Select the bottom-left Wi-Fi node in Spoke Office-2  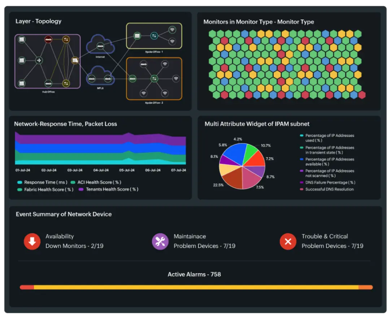coord(143,93)
